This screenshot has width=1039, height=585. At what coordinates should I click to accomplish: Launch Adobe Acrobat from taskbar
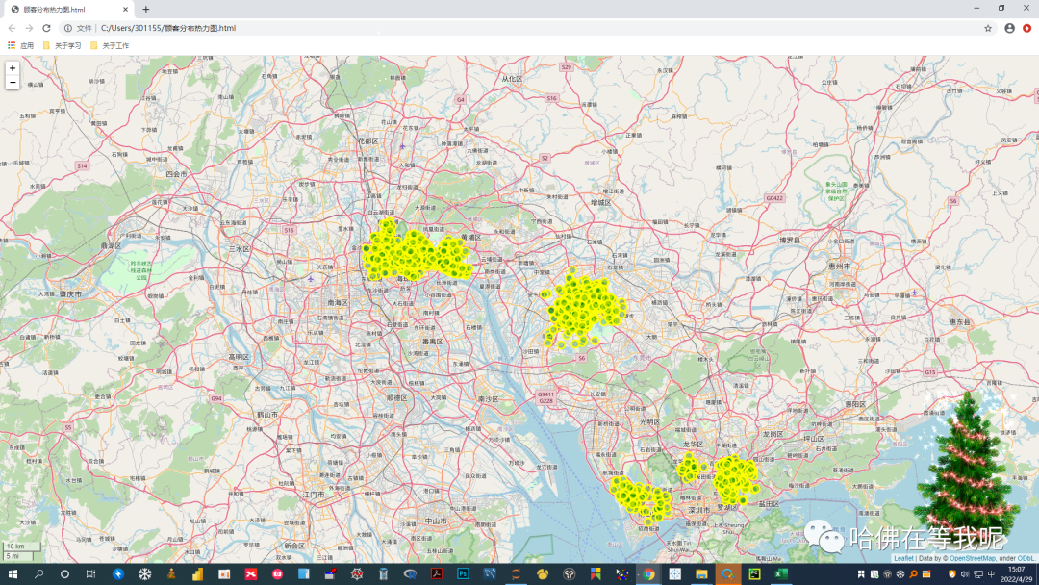(436, 574)
